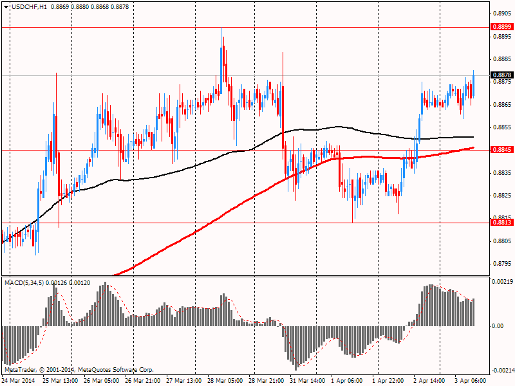Select the 0.8813 red price level label
The width and height of the screenshot is (515, 386).
tap(502, 223)
